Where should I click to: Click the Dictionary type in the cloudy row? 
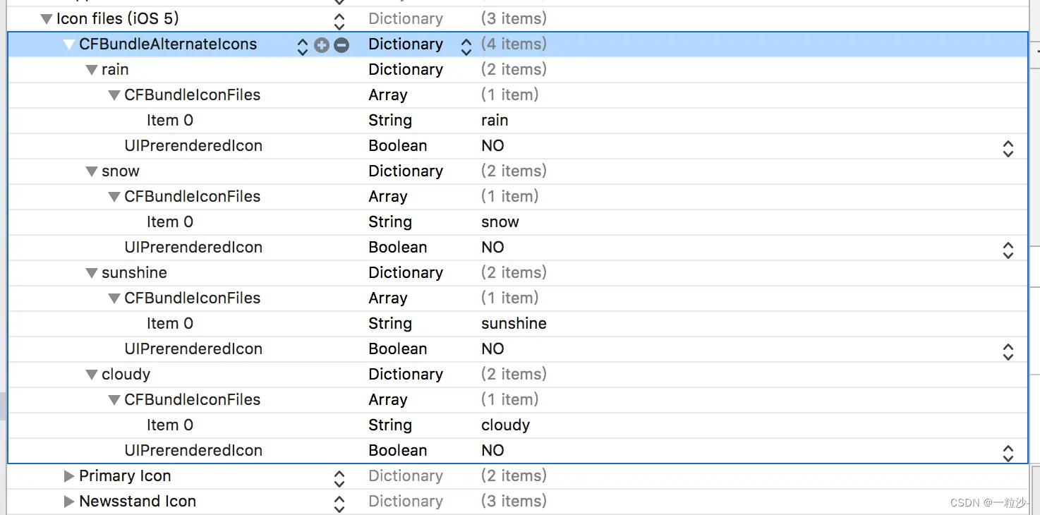coord(406,375)
